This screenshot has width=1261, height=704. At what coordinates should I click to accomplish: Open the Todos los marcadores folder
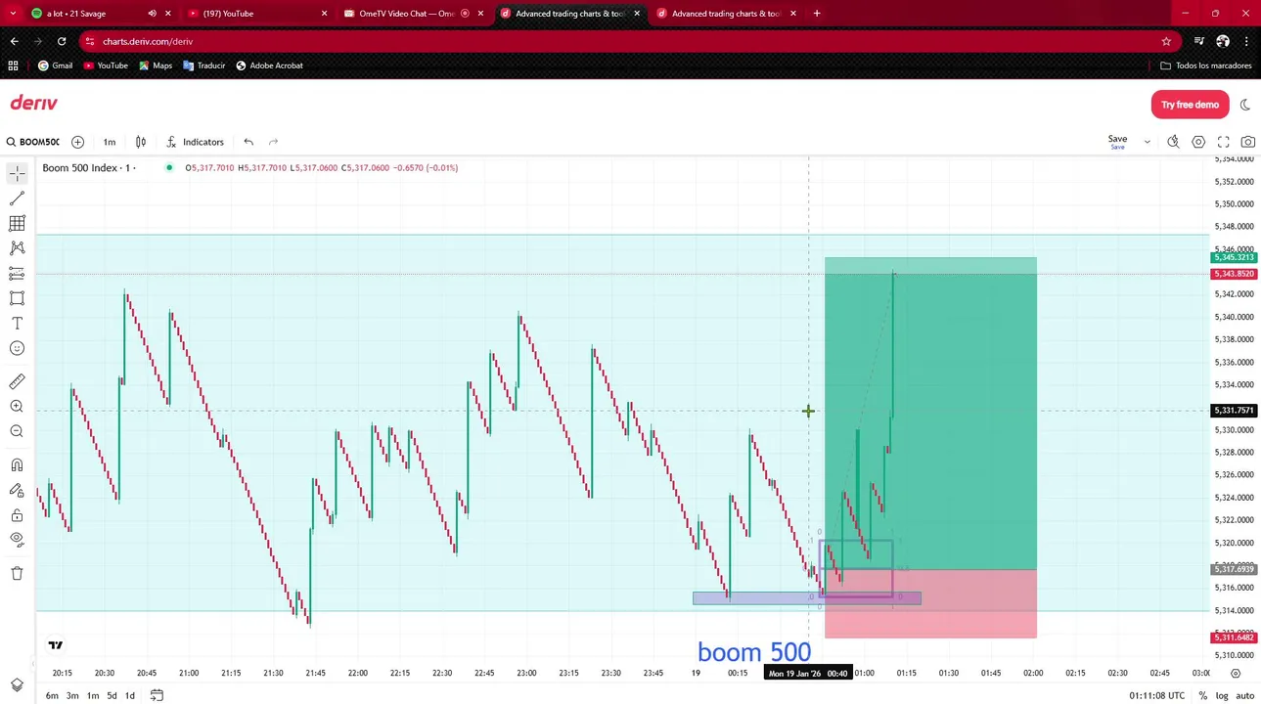pyautogui.click(x=1206, y=66)
